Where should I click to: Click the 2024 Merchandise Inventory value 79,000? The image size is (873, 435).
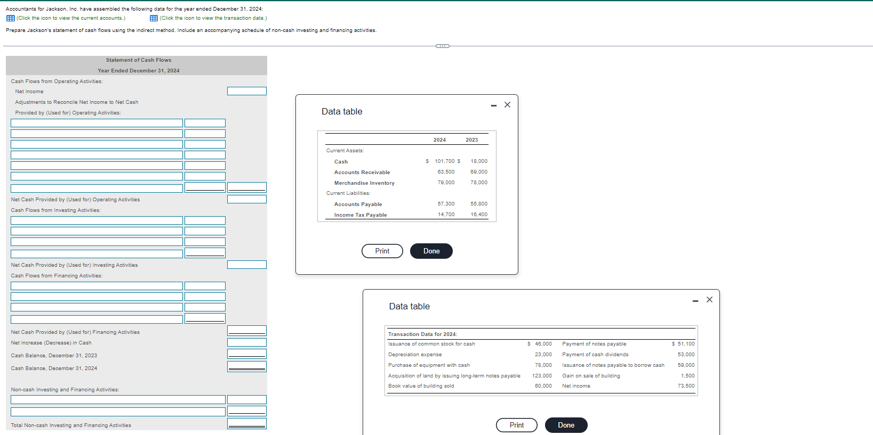click(x=446, y=183)
